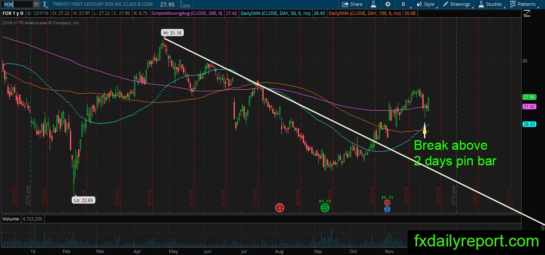The image size is (545, 255).
Task: Click the volume value 4,722,205
Action: click(x=32, y=219)
